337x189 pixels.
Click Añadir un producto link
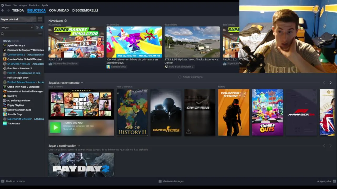point(15,181)
